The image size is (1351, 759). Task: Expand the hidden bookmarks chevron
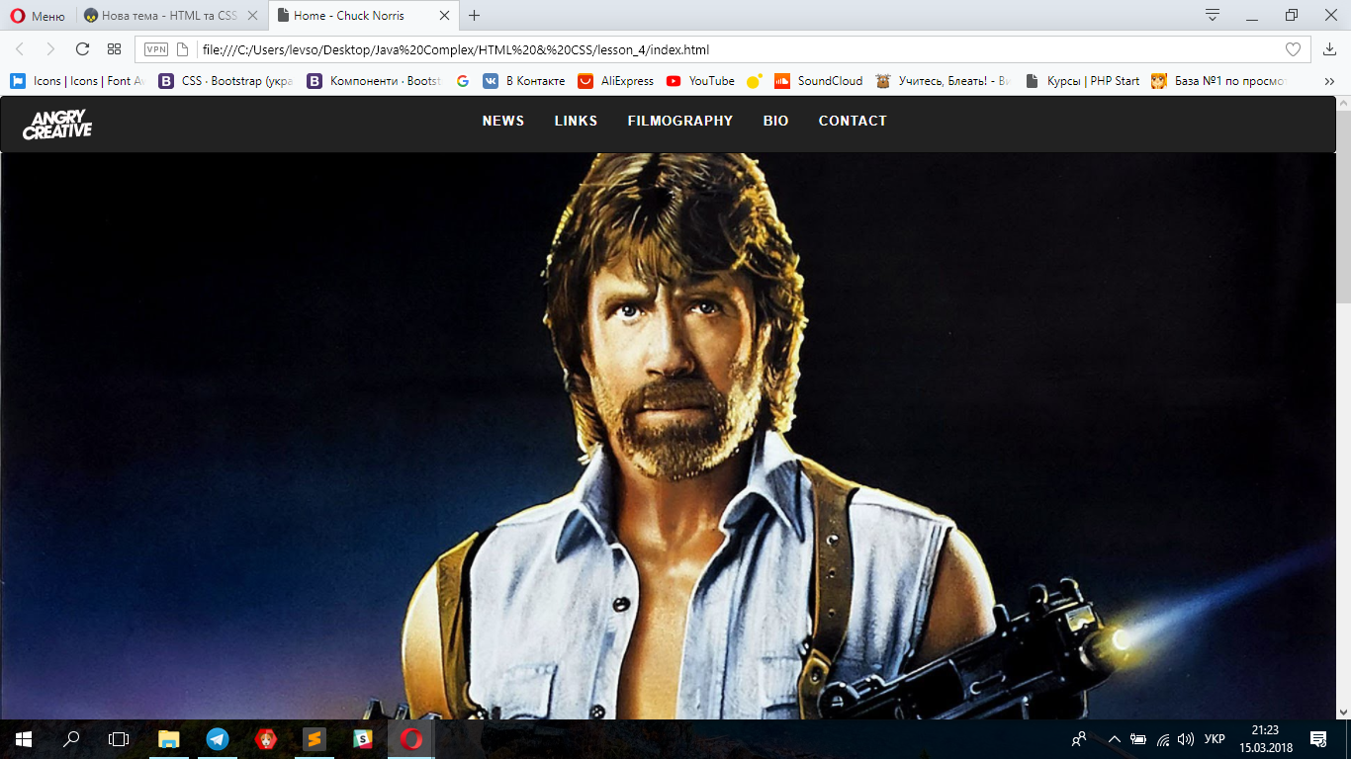coord(1329,81)
